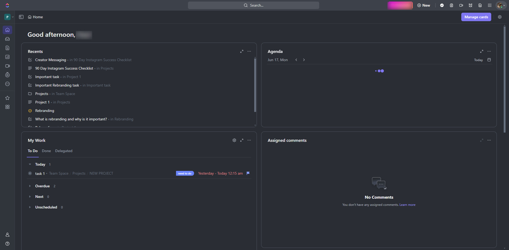Screen dimensions: 509x250
Task: Open the user avatar menu
Action: coord(501,5)
